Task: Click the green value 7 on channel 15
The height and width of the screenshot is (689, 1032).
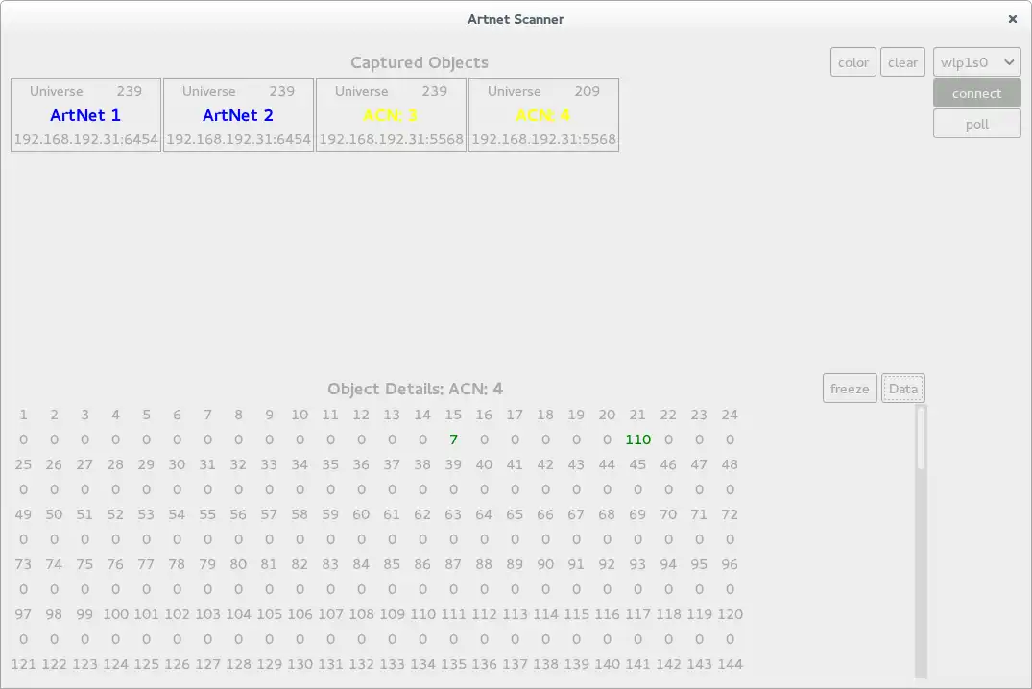Action: [453, 440]
